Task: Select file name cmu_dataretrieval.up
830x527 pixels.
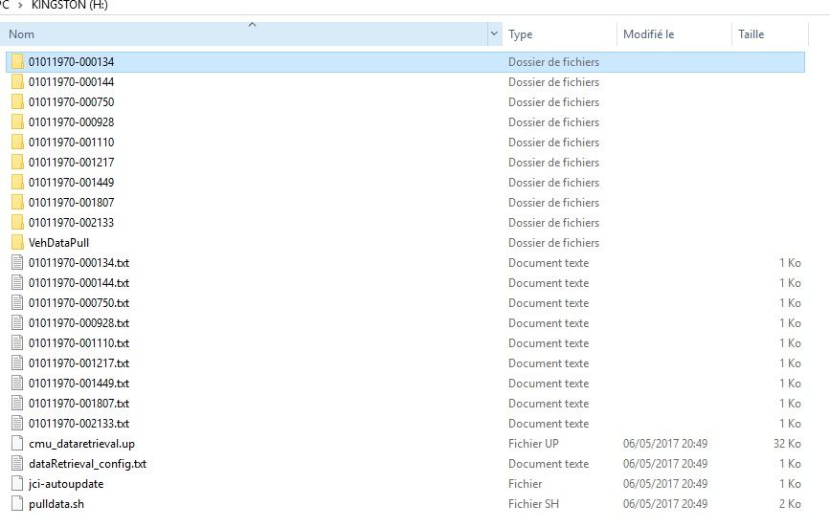Action: click(x=81, y=444)
